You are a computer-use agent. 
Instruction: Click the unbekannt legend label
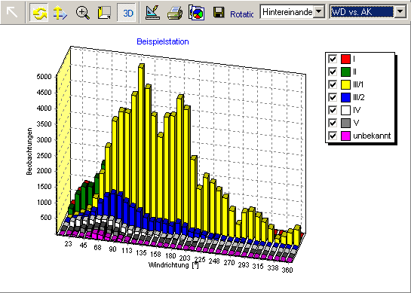(x=372, y=136)
